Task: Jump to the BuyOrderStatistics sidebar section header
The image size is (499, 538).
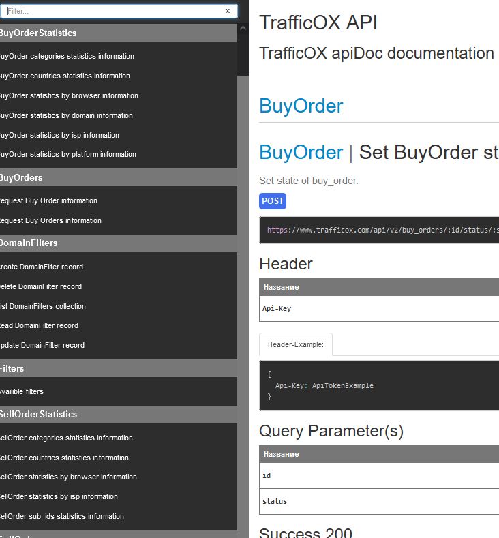Action: pos(38,33)
